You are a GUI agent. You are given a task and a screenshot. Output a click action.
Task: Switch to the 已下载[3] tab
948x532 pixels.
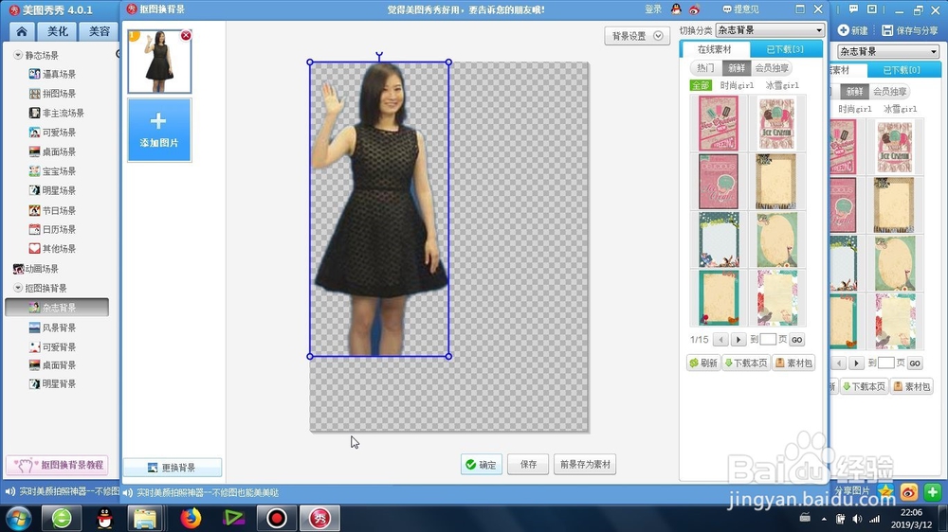point(785,49)
